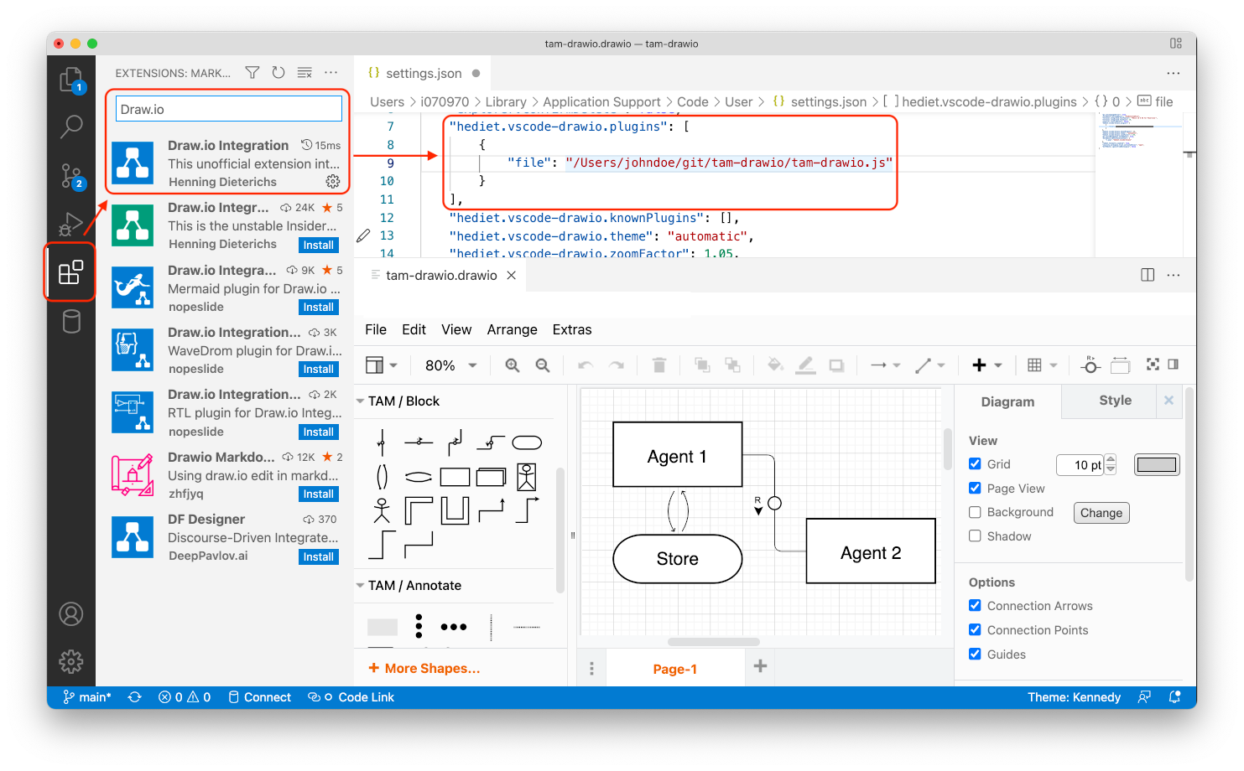Open the manage gear for Draw.io Integration
The image size is (1244, 771).
tap(333, 182)
